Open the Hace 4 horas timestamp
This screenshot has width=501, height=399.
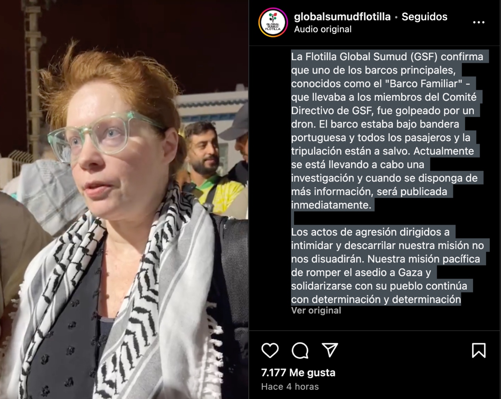290,386
